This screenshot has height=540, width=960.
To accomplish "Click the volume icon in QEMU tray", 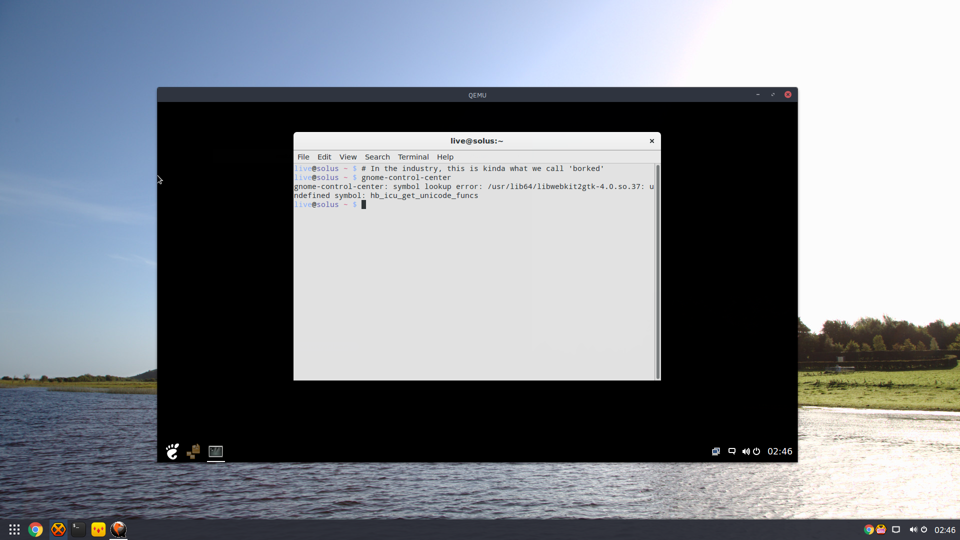I will [746, 451].
